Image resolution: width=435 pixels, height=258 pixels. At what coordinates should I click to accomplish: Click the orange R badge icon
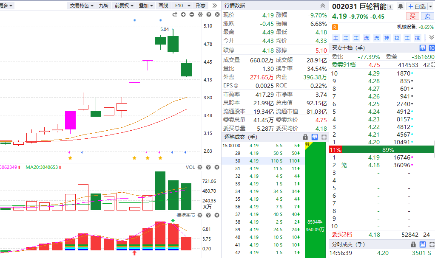(335, 27)
